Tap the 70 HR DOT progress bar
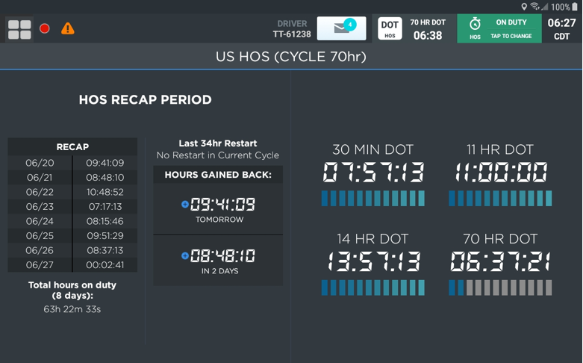 [500, 288]
